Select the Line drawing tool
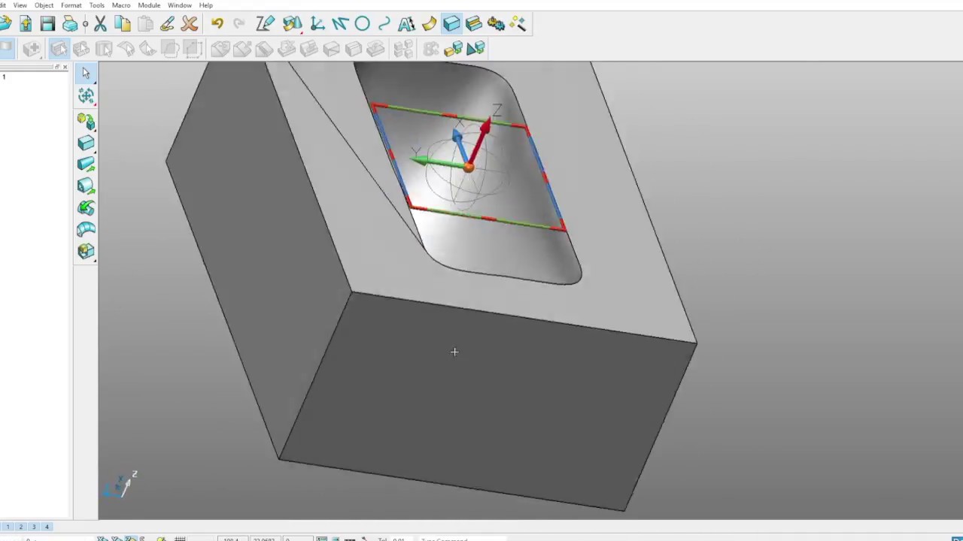Screen dimensions: 963x541 (x=340, y=24)
